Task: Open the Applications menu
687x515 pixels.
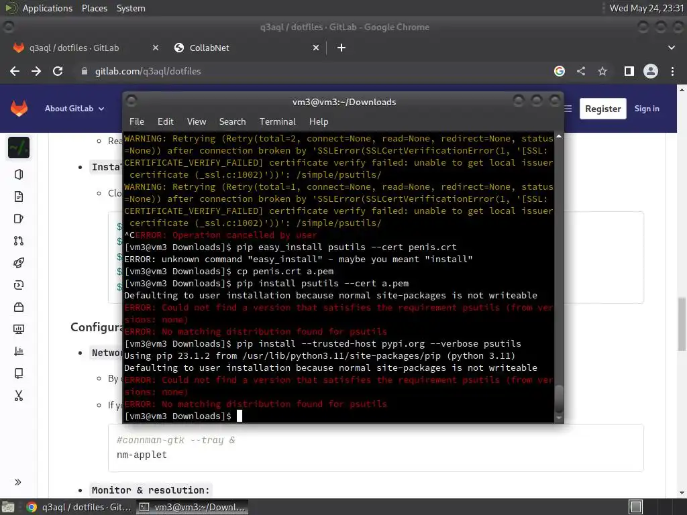Action: (48, 8)
